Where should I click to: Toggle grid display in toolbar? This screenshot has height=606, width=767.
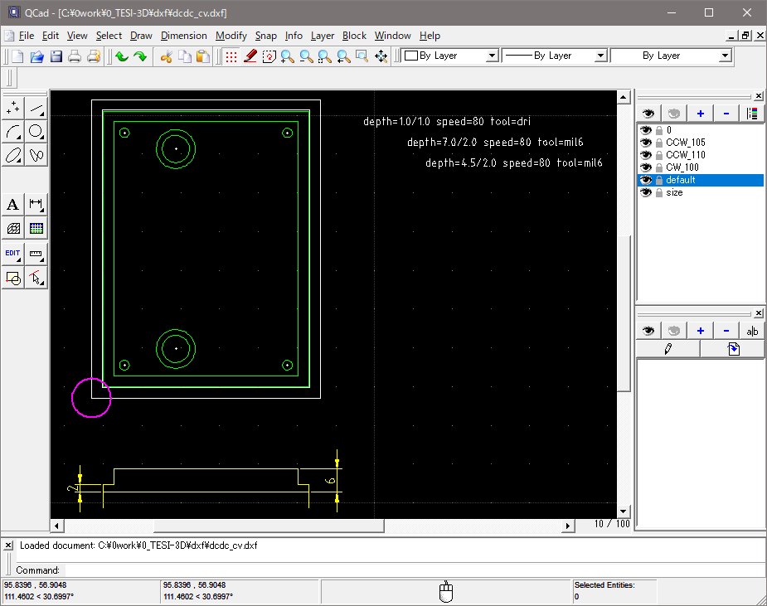(231, 56)
